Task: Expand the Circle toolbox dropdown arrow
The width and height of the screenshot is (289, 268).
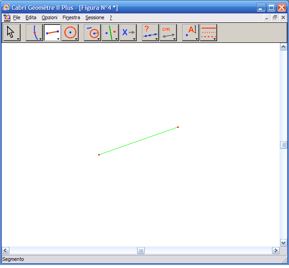Action: point(76,39)
